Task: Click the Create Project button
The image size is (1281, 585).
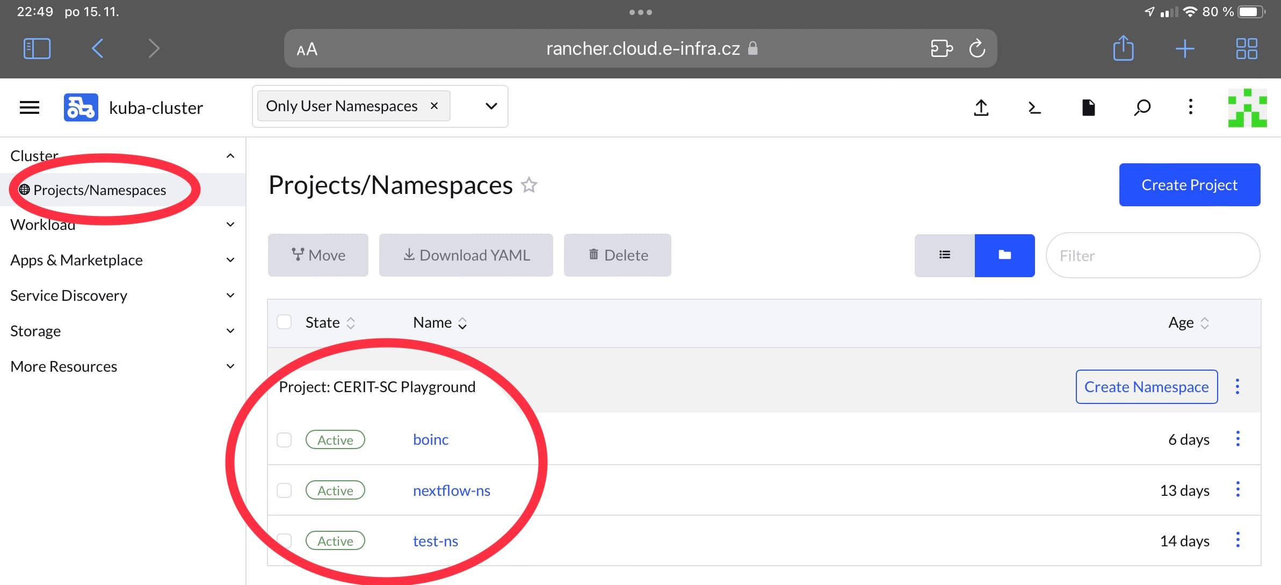Action: [x=1189, y=185]
